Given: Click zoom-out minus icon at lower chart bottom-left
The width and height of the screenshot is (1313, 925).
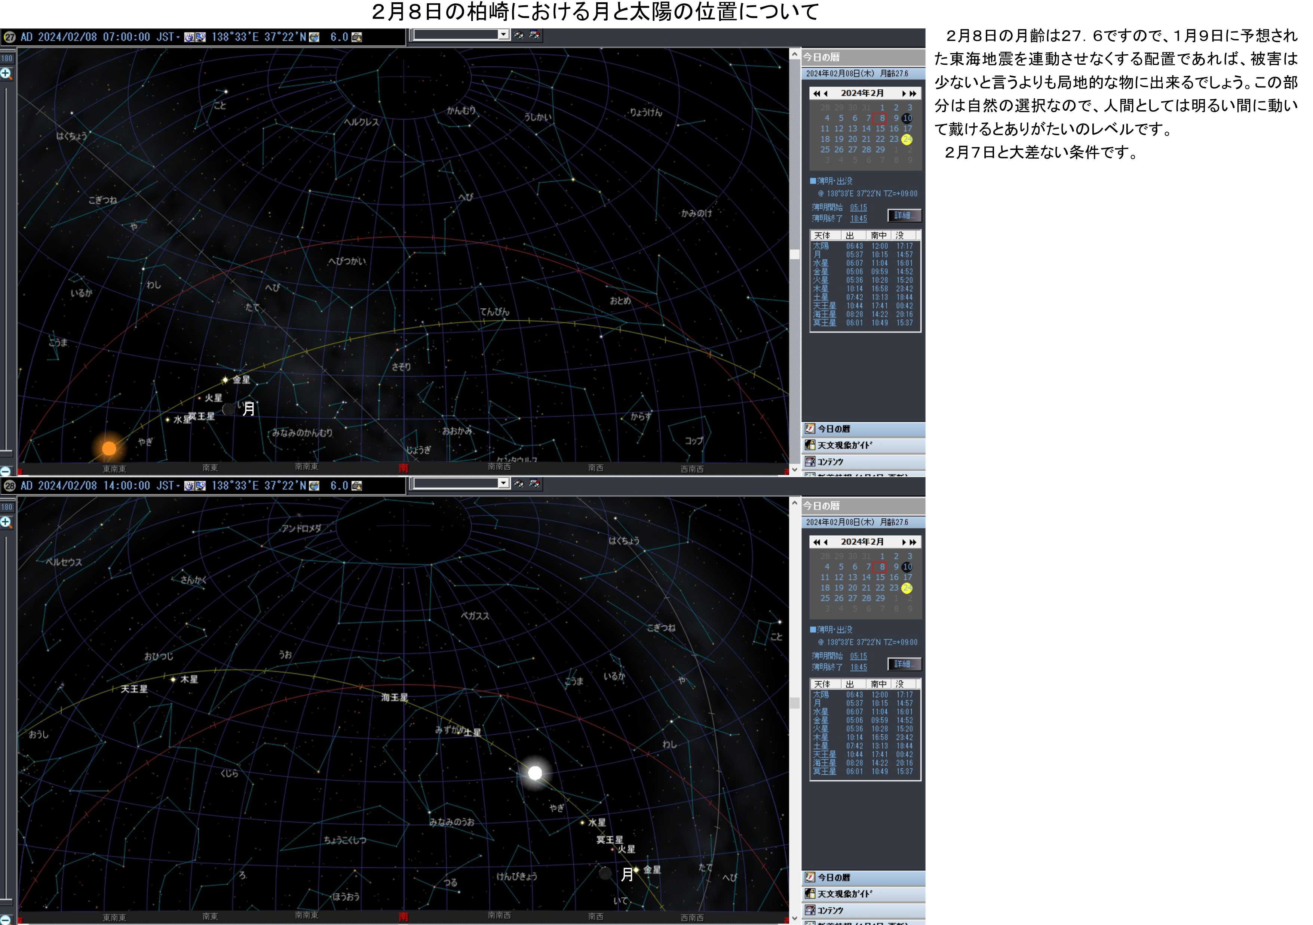Looking at the screenshot, I should point(5,920).
